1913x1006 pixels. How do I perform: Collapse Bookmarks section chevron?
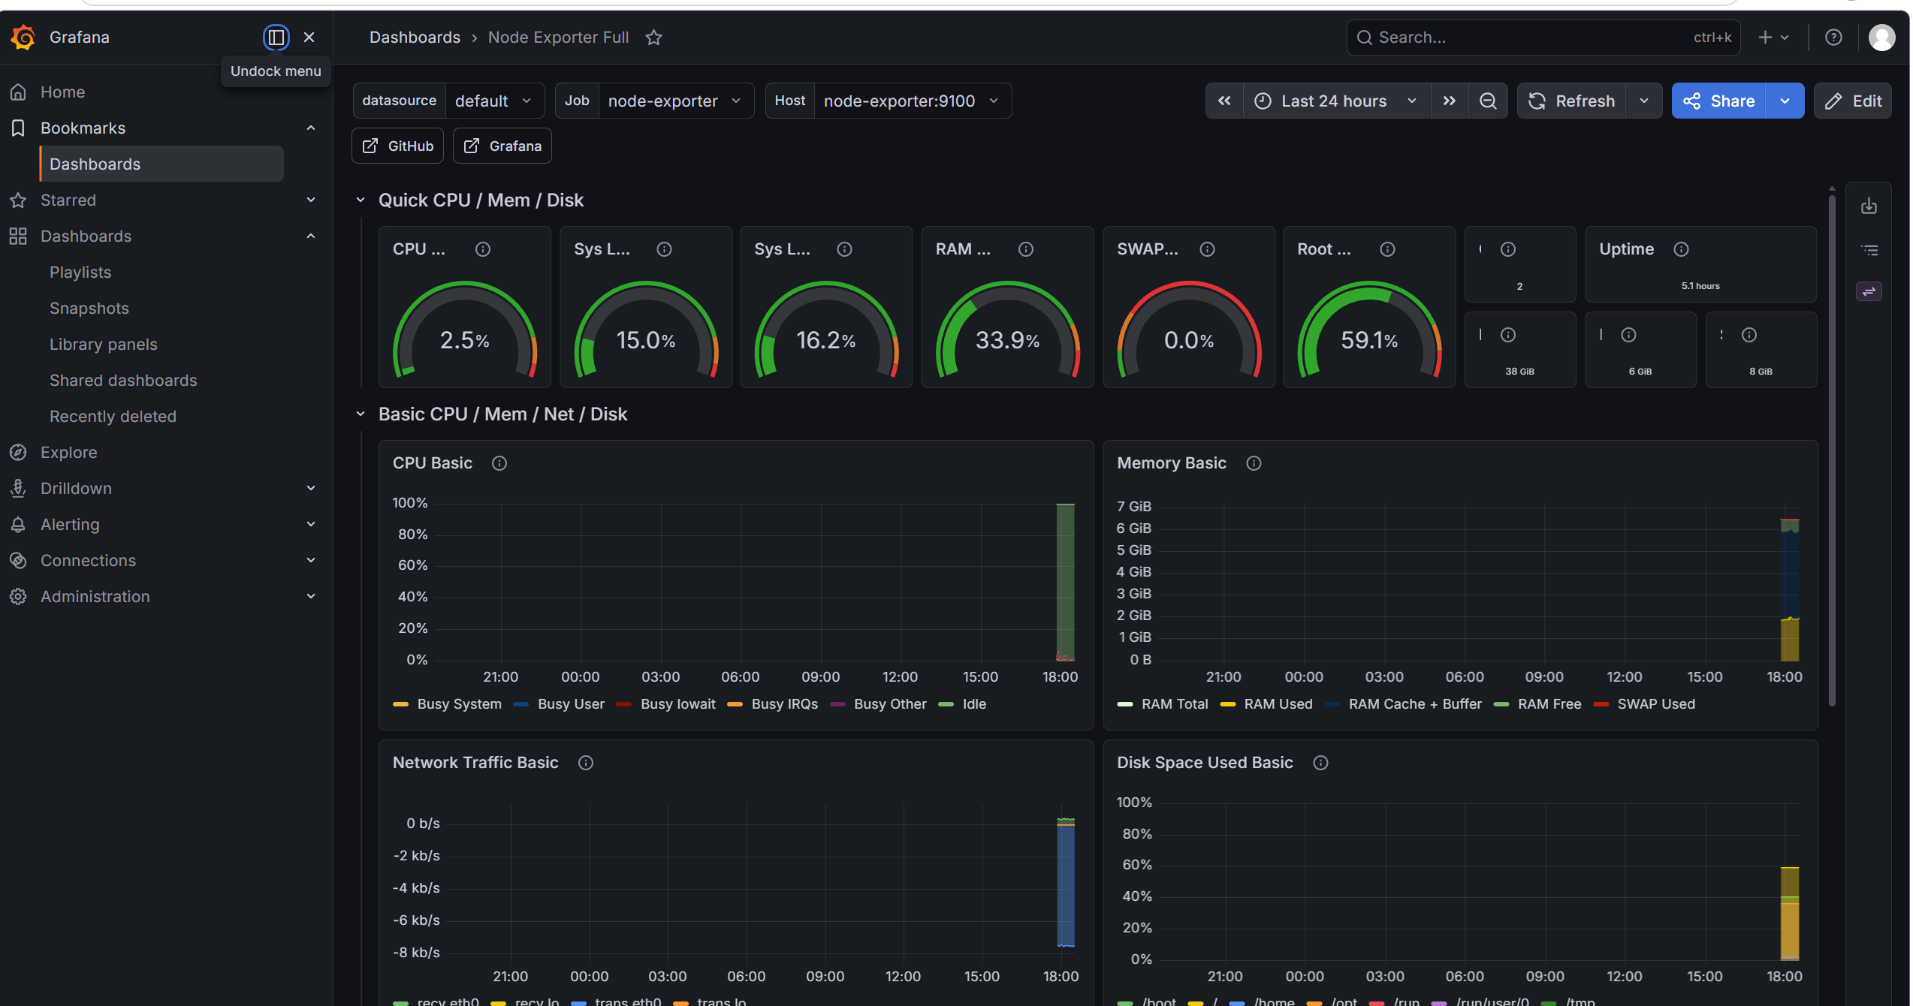pyautogui.click(x=311, y=128)
